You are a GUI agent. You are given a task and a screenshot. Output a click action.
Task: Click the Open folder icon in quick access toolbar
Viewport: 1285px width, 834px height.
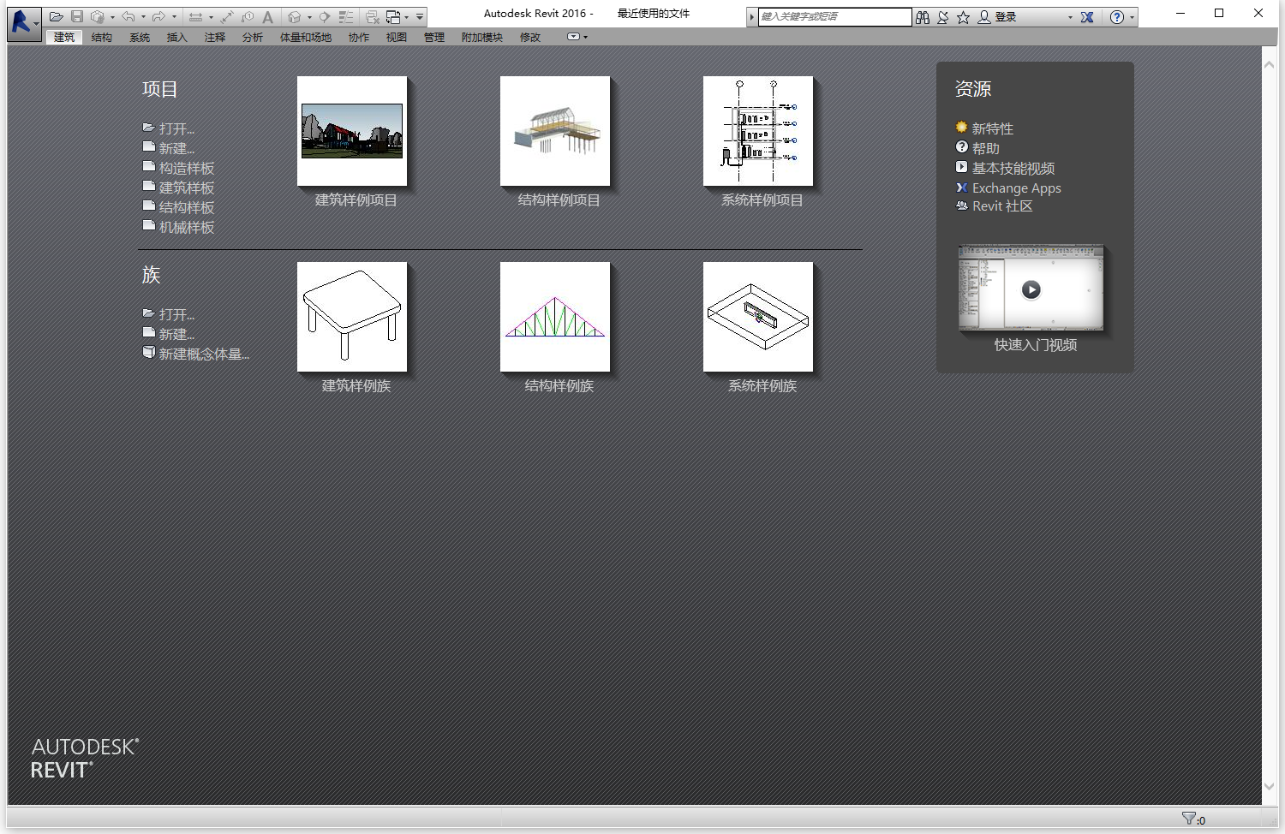(x=57, y=17)
